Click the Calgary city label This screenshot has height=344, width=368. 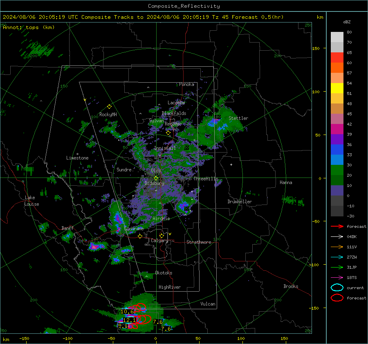click(159, 241)
